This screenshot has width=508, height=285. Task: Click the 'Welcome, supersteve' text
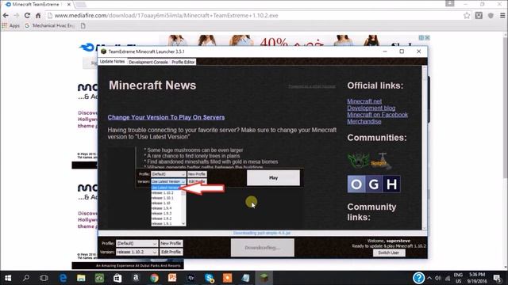click(x=389, y=241)
